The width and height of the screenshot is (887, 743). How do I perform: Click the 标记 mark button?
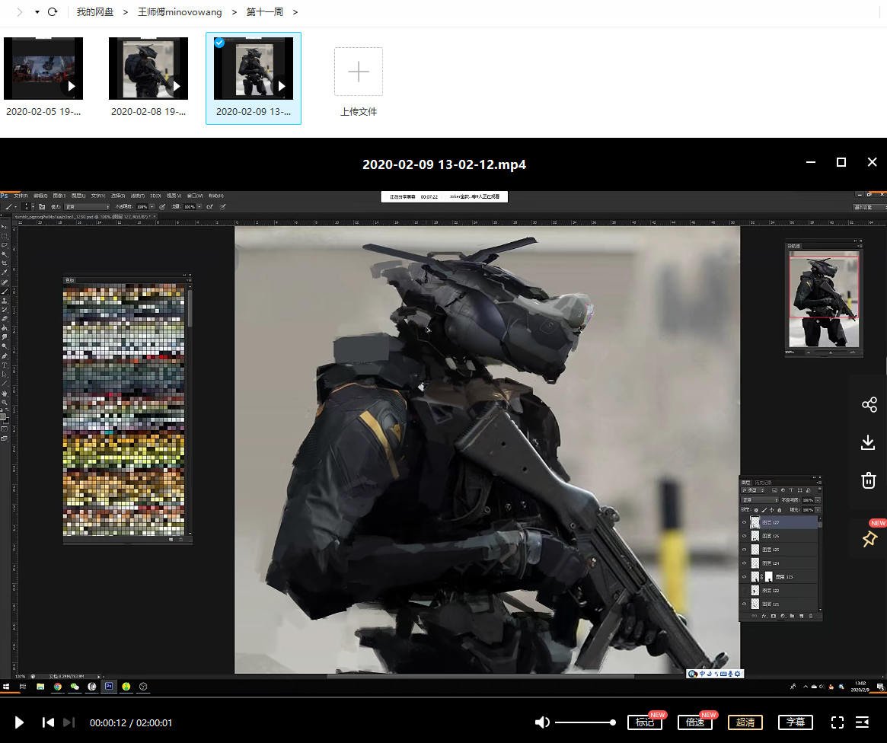click(x=644, y=722)
